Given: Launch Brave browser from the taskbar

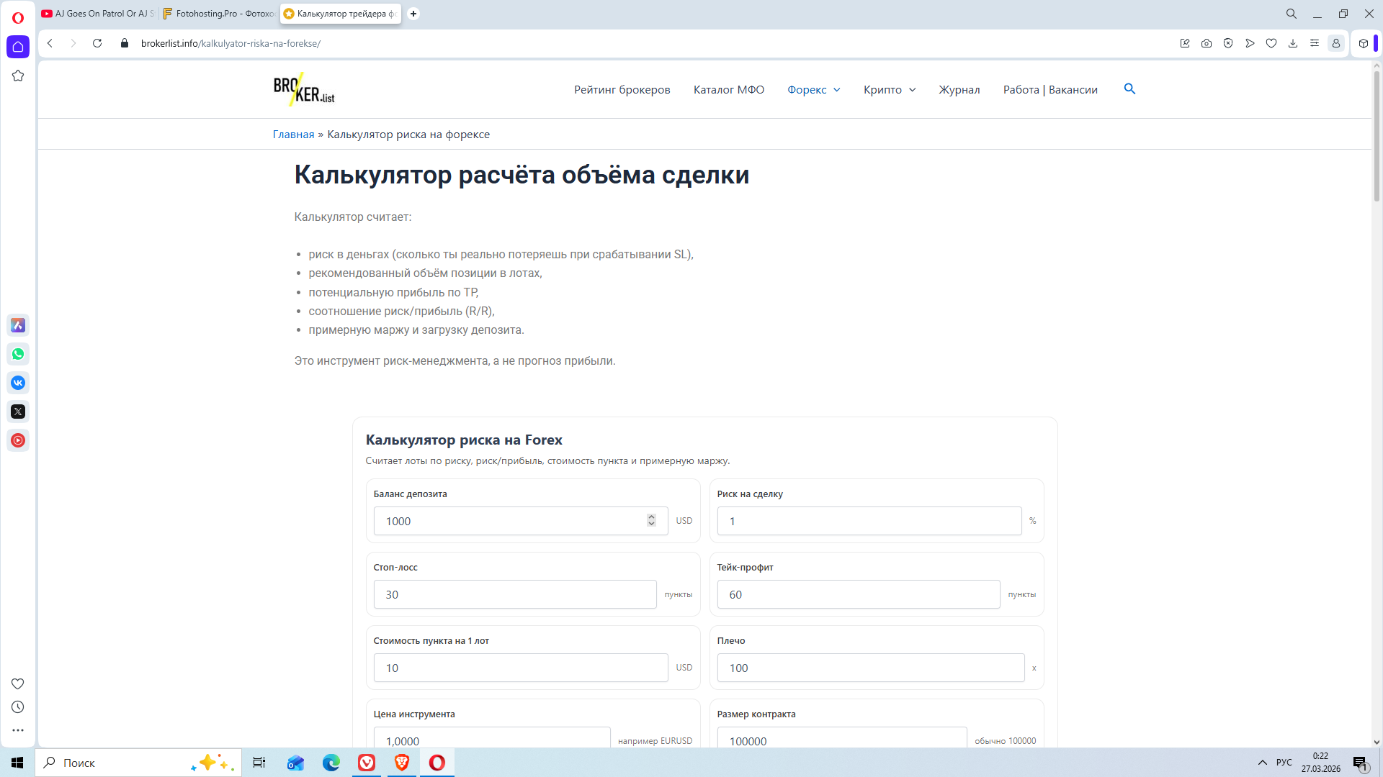Looking at the screenshot, I should pos(402,763).
